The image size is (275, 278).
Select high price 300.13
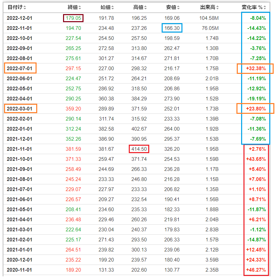point(139,250)
